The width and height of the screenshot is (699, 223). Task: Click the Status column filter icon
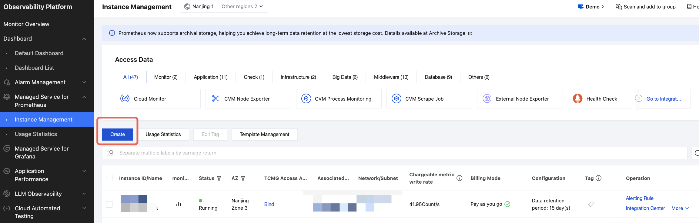219,178
